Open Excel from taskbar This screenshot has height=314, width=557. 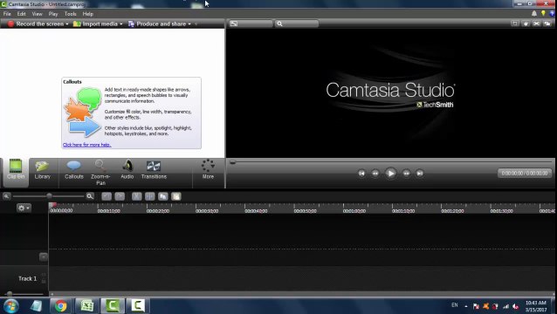(x=86, y=305)
